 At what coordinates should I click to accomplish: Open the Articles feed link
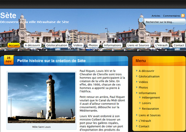click(x=156, y=16)
